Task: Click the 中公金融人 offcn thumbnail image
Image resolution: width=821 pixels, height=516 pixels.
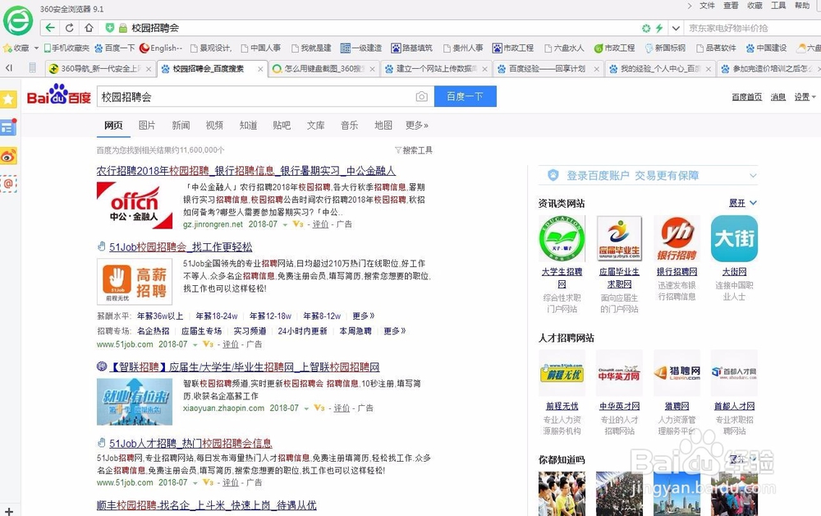Action: [x=134, y=203]
